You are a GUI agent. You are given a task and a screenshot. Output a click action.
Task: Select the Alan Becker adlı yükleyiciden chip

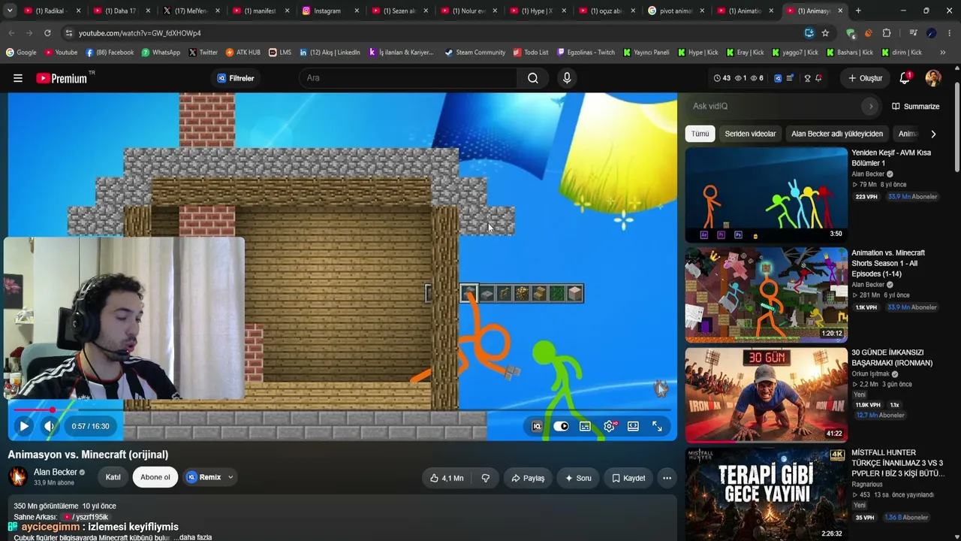pyautogui.click(x=837, y=134)
